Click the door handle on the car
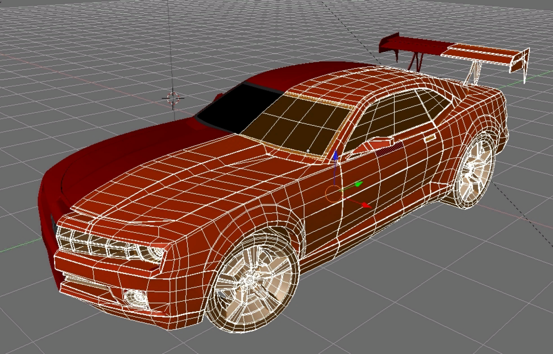The height and width of the screenshot is (354, 553). [429, 138]
